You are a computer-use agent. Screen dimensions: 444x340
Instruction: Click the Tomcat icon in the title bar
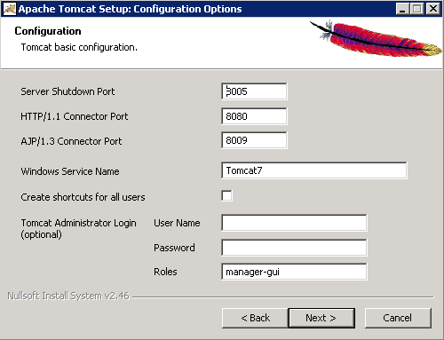[x=9, y=9]
